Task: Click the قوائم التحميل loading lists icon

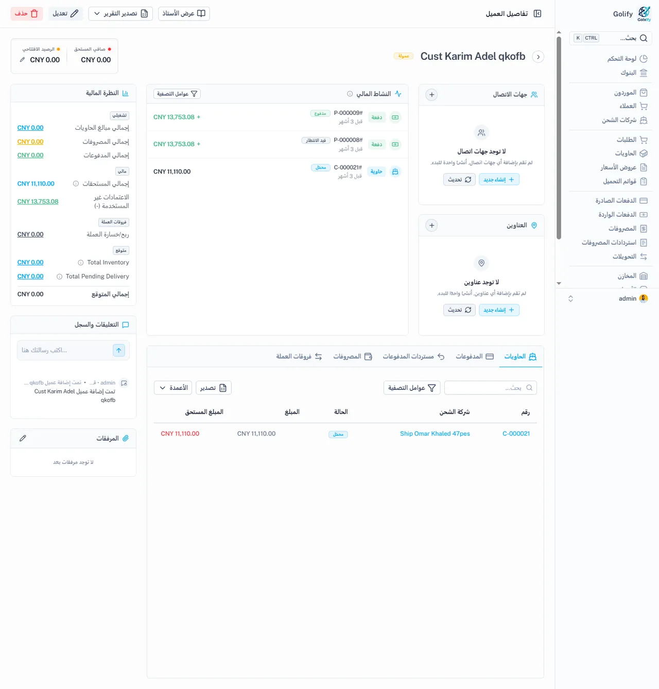Action: click(x=644, y=181)
